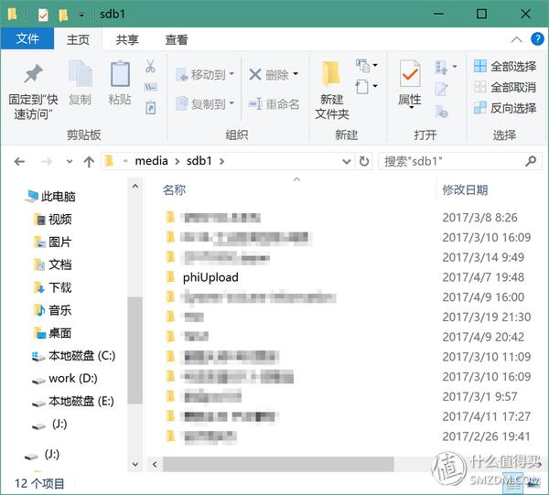Go up one level with up arrow
The width and height of the screenshot is (549, 495).
pyautogui.click(x=89, y=161)
